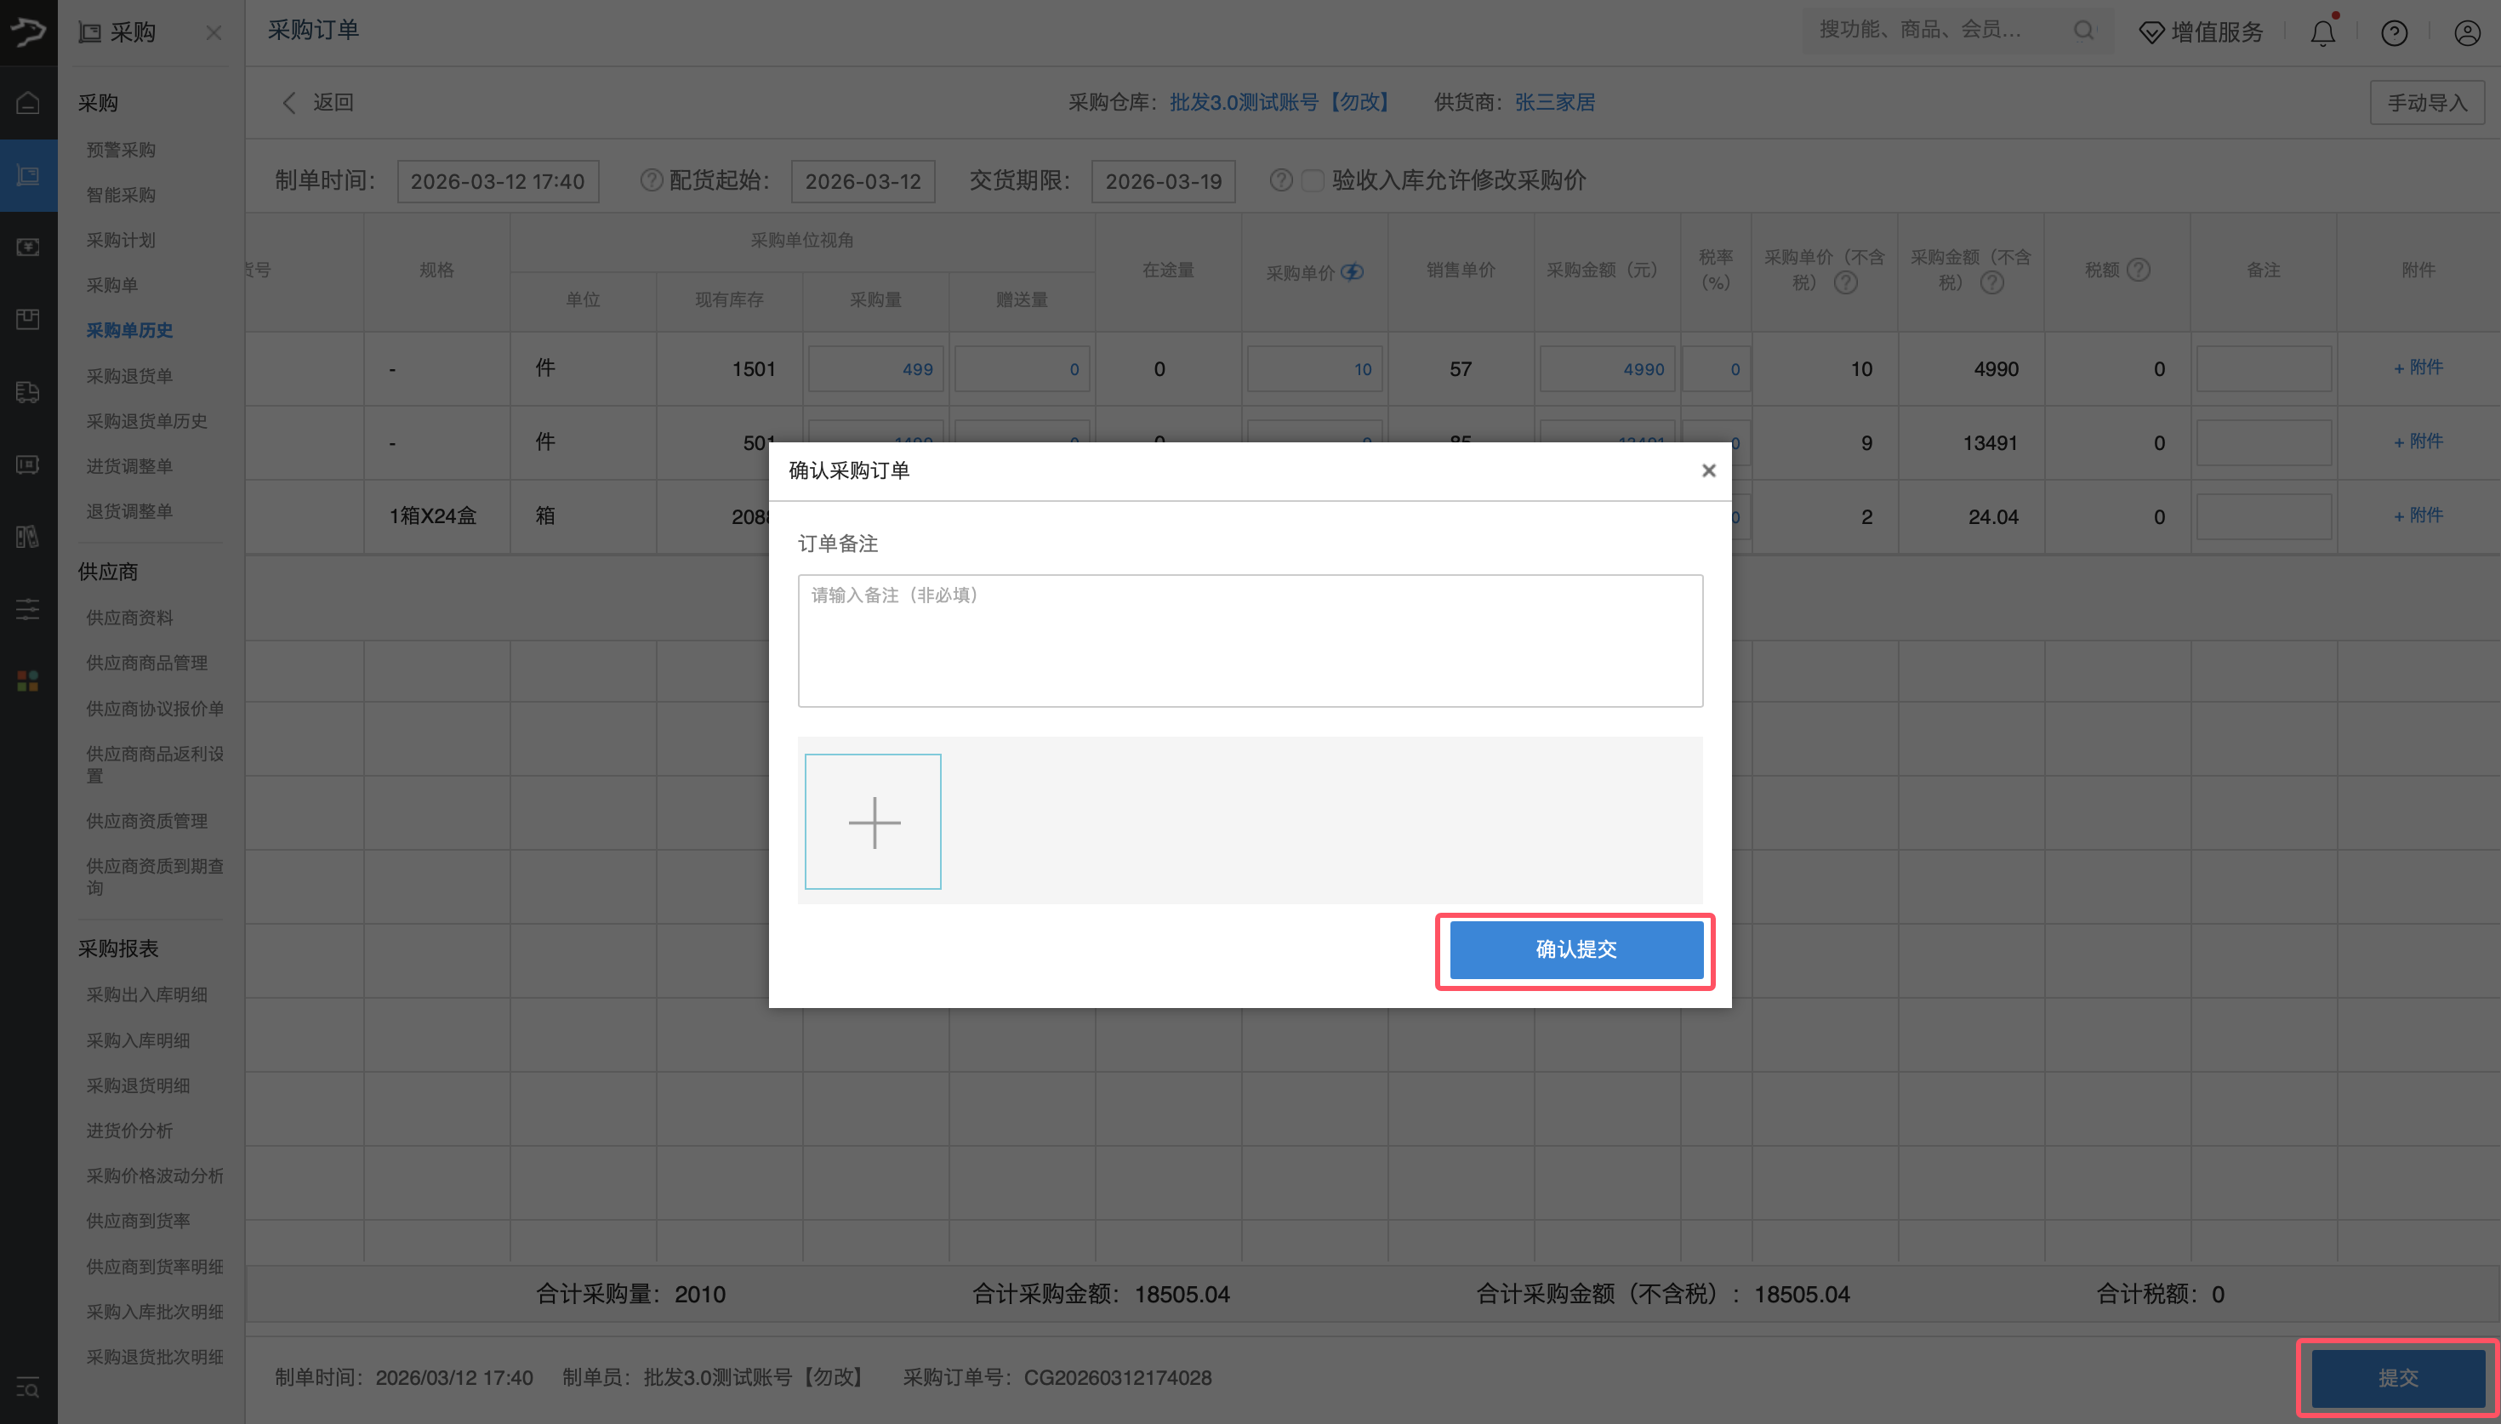The image size is (2501, 1424).
Task: Select 采购退货单 in sidebar menu
Action: 129,375
